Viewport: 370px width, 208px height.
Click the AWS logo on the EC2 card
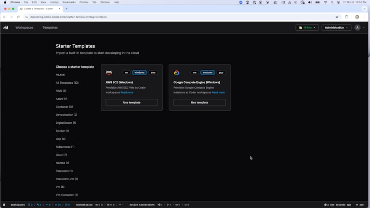coord(109,72)
